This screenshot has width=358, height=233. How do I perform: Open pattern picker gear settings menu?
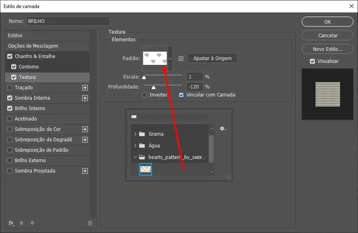pos(222,129)
